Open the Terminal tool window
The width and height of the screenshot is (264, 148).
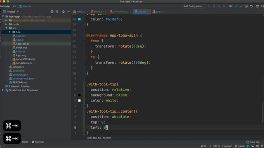(x=38, y=142)
